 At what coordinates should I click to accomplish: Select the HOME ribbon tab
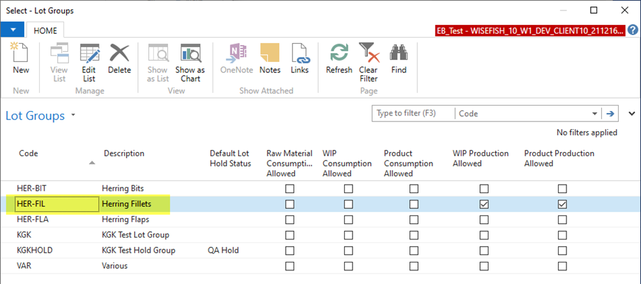[45, 31]
